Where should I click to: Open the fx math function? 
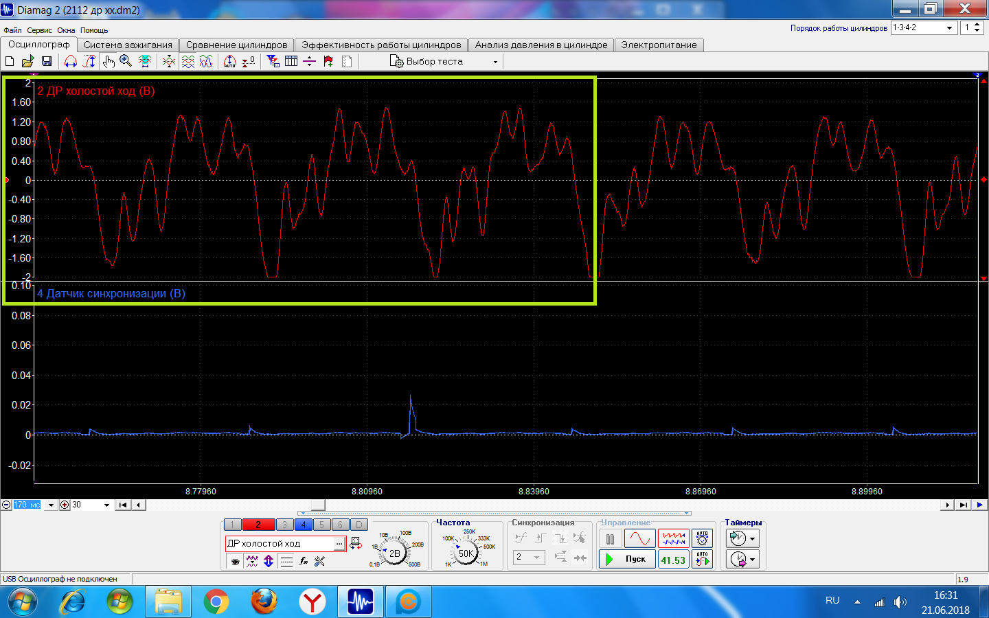[304, 561]
